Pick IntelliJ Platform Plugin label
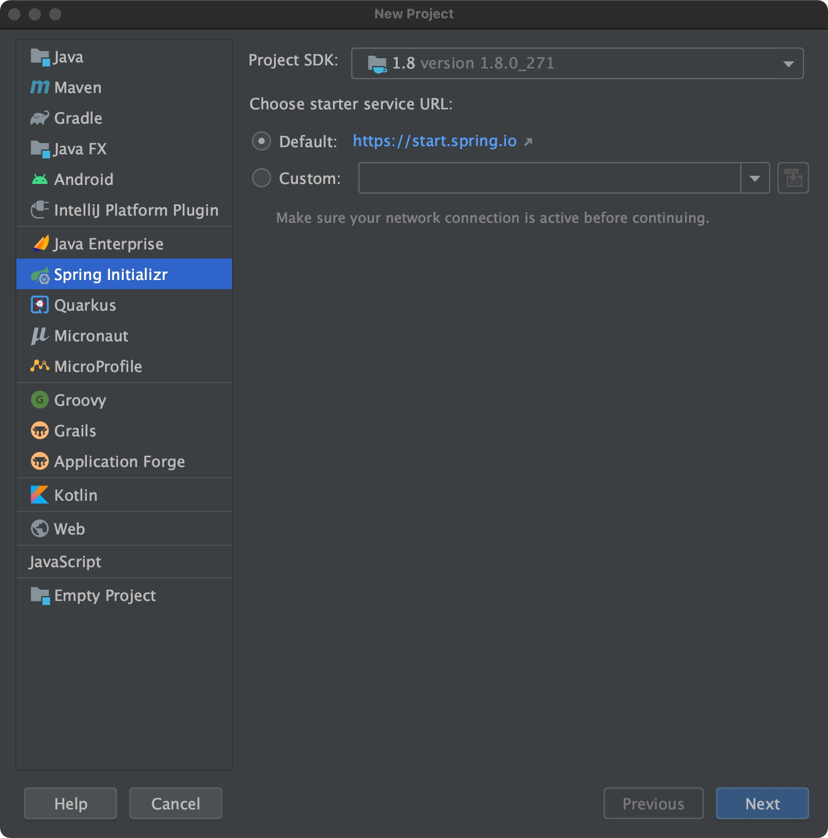Image resolution: width=828 pixels, height=838 pixels. tap(136, 210)
